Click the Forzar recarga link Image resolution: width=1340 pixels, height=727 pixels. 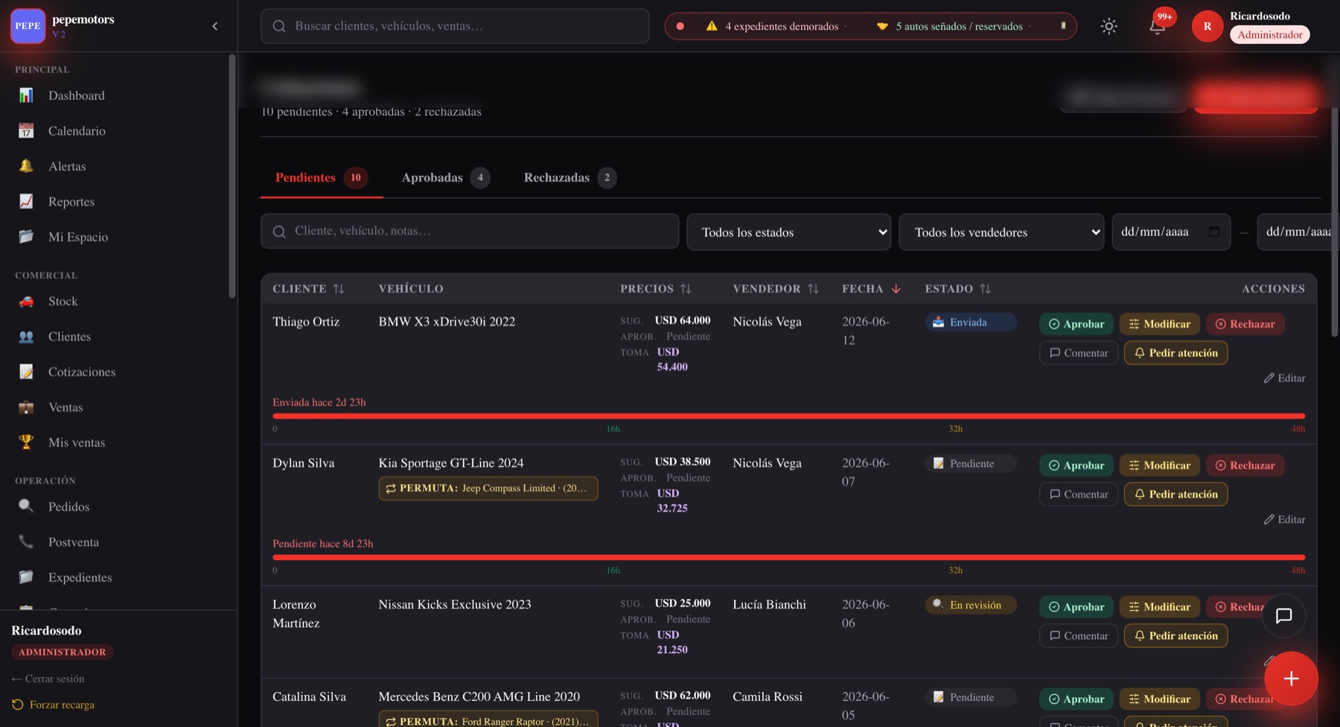54,705
